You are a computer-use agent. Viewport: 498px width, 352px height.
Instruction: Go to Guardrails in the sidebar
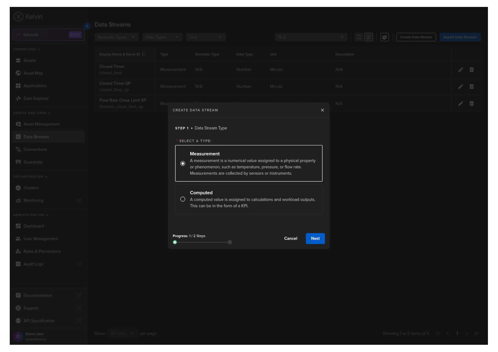[33, 162]
